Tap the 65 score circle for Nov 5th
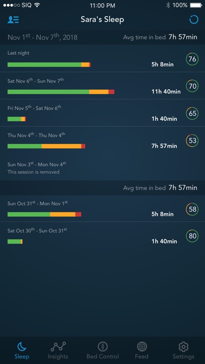Screen dimensions: 205x364 point(192,113)
